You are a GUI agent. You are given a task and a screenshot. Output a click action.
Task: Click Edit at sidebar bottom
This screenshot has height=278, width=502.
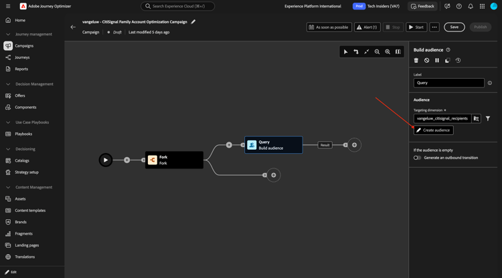tap(11, 272)
